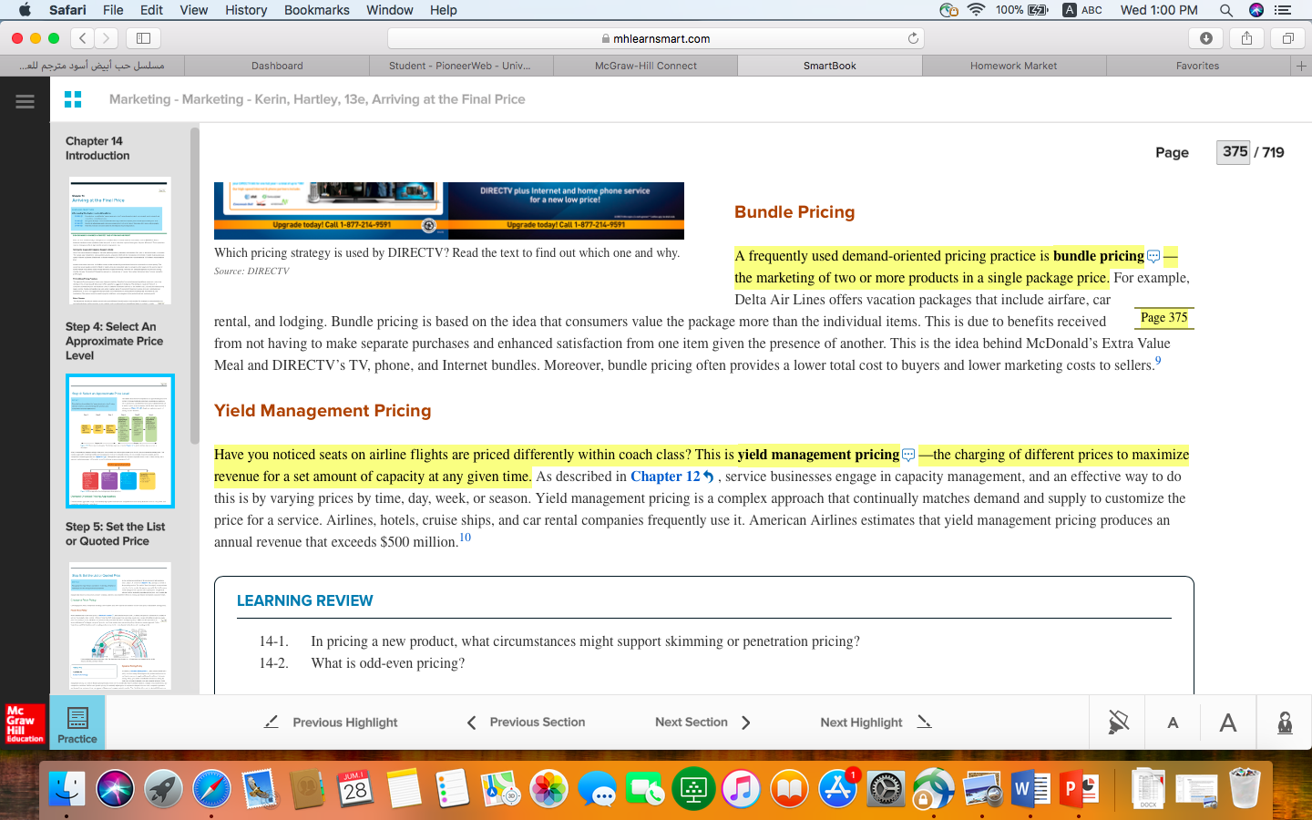Go to Previous Highlight
The width and height of the screenshot is (1312, 820).
tap(331, 722)
